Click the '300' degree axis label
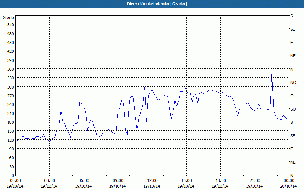This screenshot has height=190, width=304. point(11,87)
